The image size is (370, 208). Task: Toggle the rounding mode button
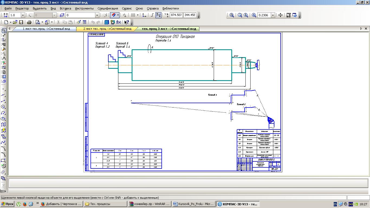click(158, 15)
